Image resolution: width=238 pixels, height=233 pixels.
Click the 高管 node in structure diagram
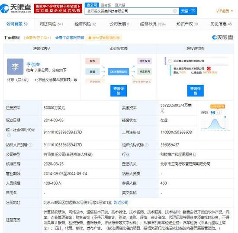click(x=93, y=72)
